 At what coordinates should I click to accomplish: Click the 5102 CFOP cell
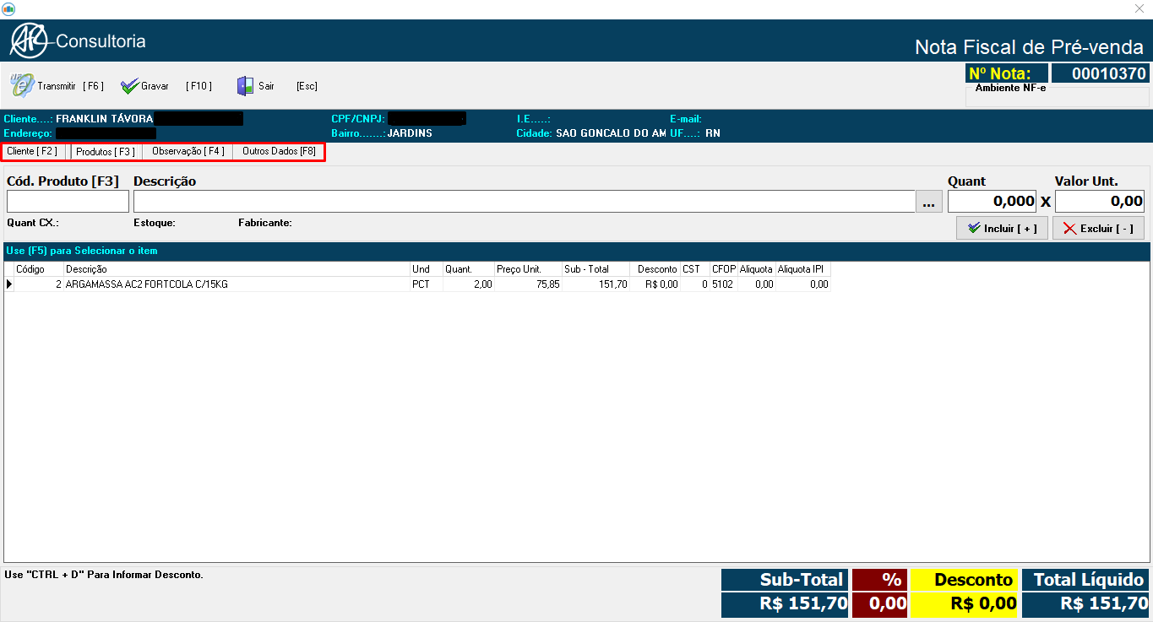(x=724, y=284)
